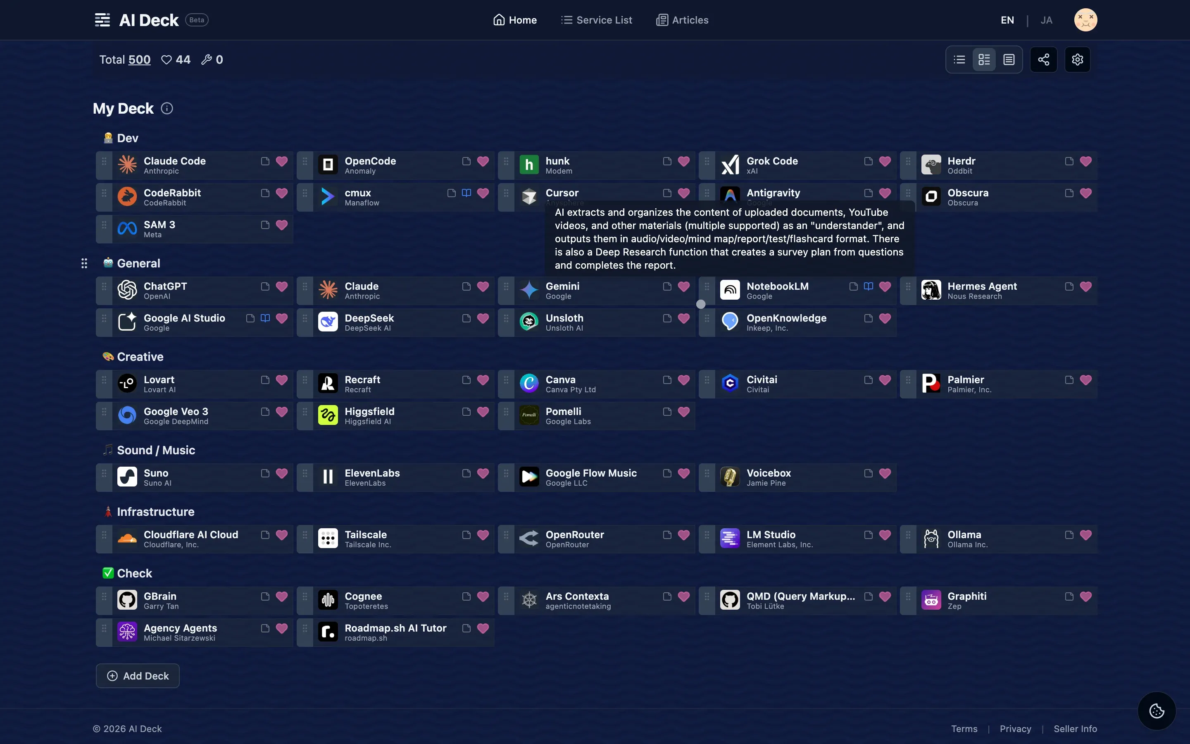
Task: Select the grid card view mode
Action: 984,60
